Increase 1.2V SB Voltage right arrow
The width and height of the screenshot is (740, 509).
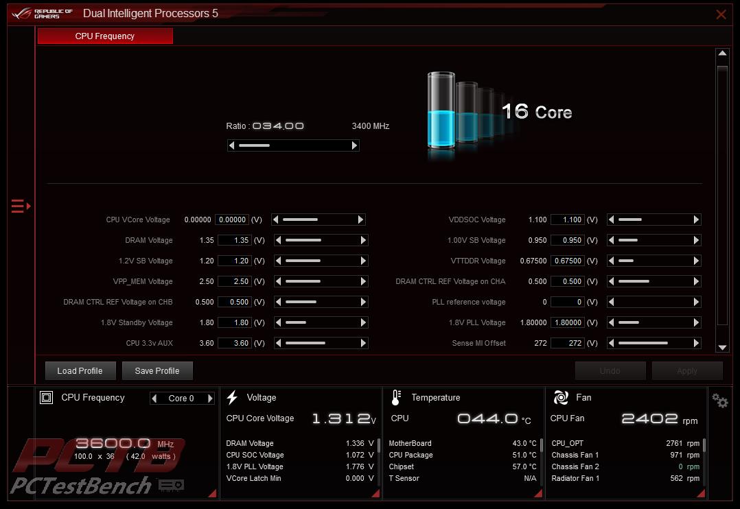(363, 261)
